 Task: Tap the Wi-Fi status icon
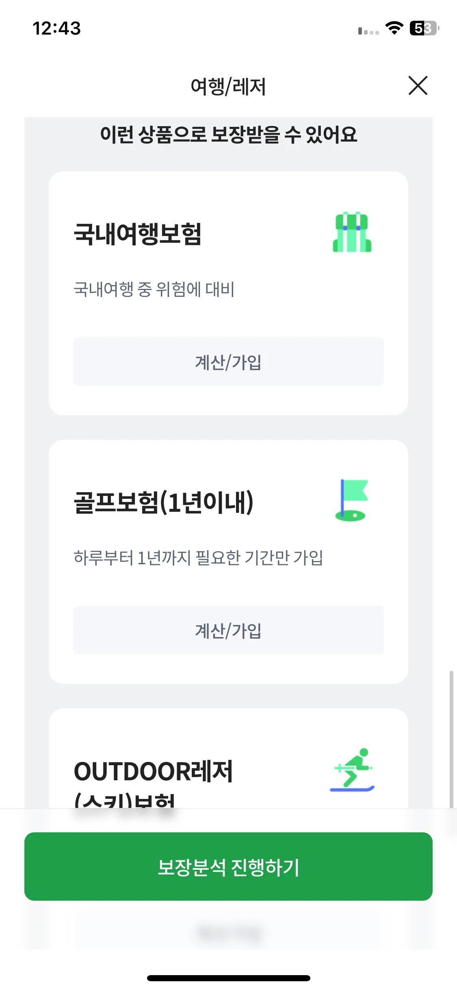[394, 28]
